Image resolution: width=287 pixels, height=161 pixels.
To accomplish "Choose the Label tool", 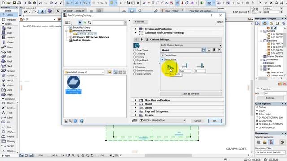I will (9, 117).
